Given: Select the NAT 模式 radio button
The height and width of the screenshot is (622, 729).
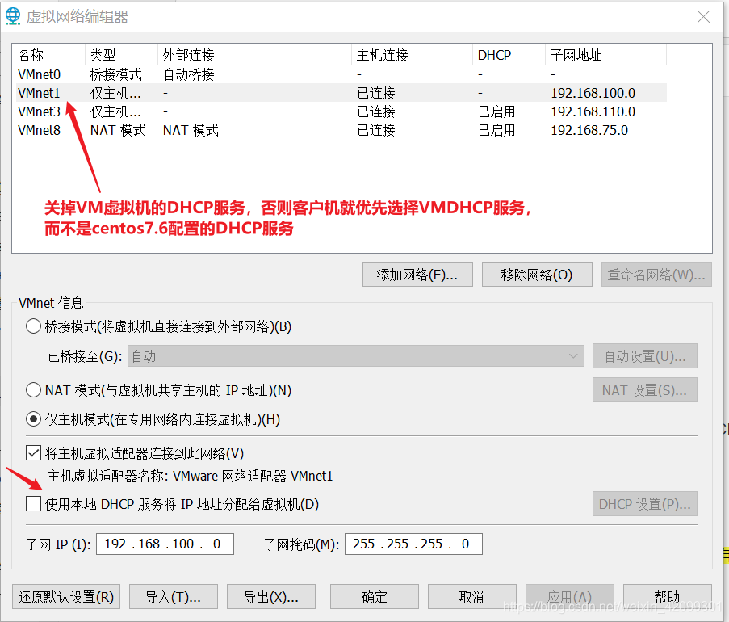Looking at the screenshot, I should coord(33,390).
